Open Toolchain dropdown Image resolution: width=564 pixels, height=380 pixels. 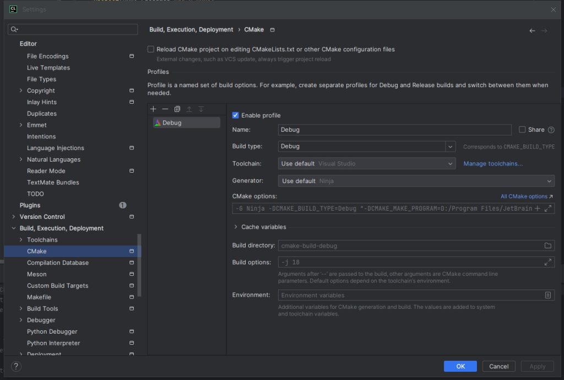[367, 163]
